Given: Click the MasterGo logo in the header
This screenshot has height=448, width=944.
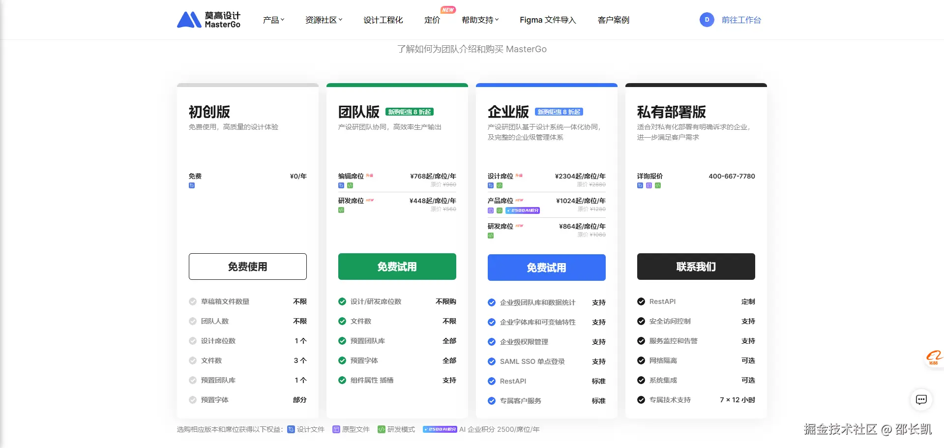Looking at the screenshot, I should coord(208,20).
